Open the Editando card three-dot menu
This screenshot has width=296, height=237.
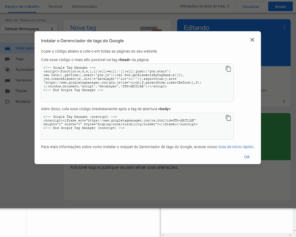[x=284, y=27]
